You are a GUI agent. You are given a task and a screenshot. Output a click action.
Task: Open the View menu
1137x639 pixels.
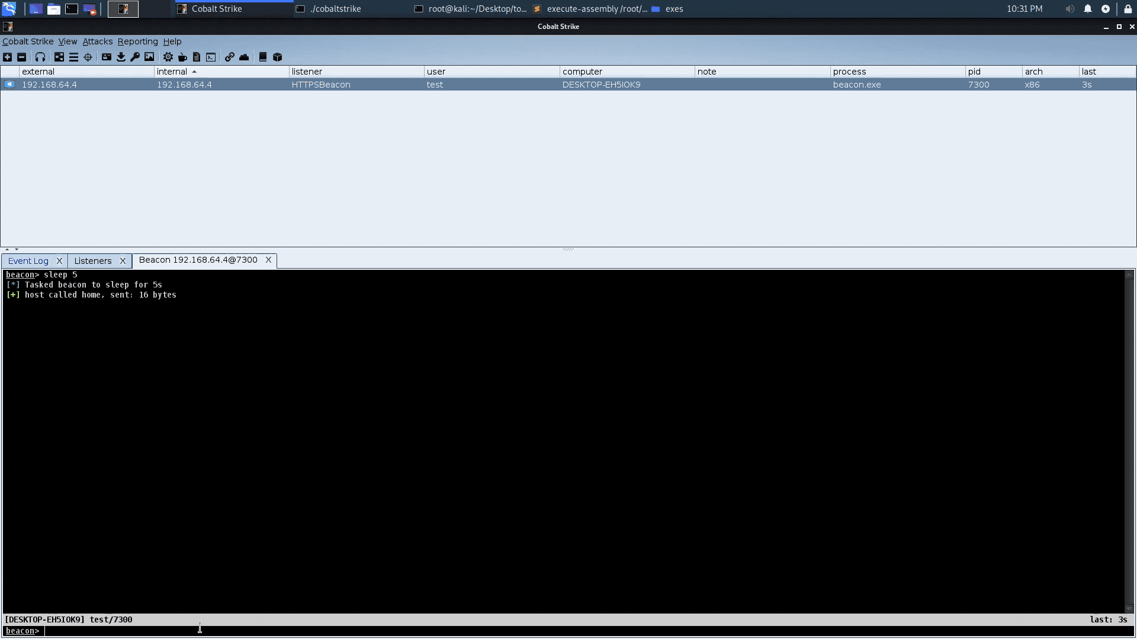click(68, 41)
